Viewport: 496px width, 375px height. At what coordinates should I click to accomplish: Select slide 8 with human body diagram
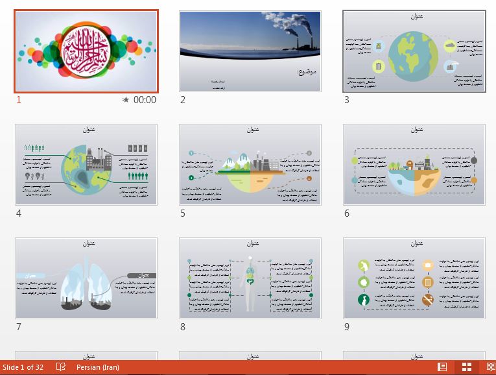point(250,278)
